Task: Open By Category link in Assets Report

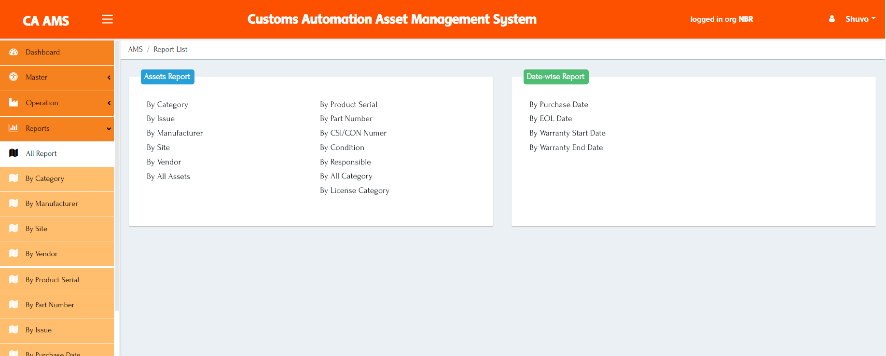Action: tap(167, 105)
